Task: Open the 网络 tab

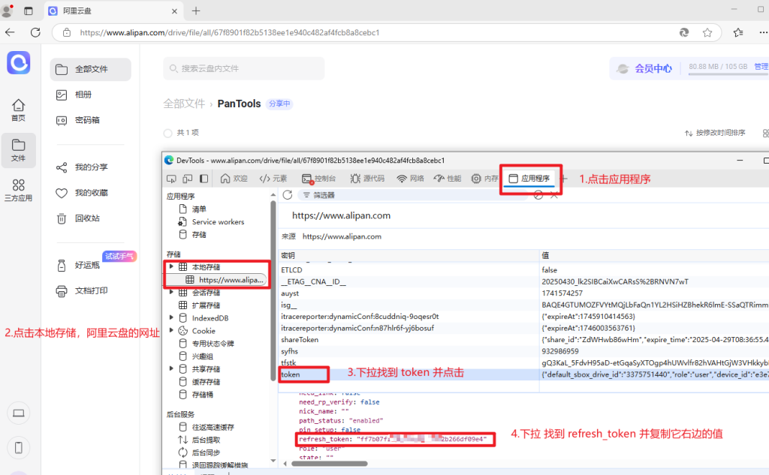Action: coord(410,179)
